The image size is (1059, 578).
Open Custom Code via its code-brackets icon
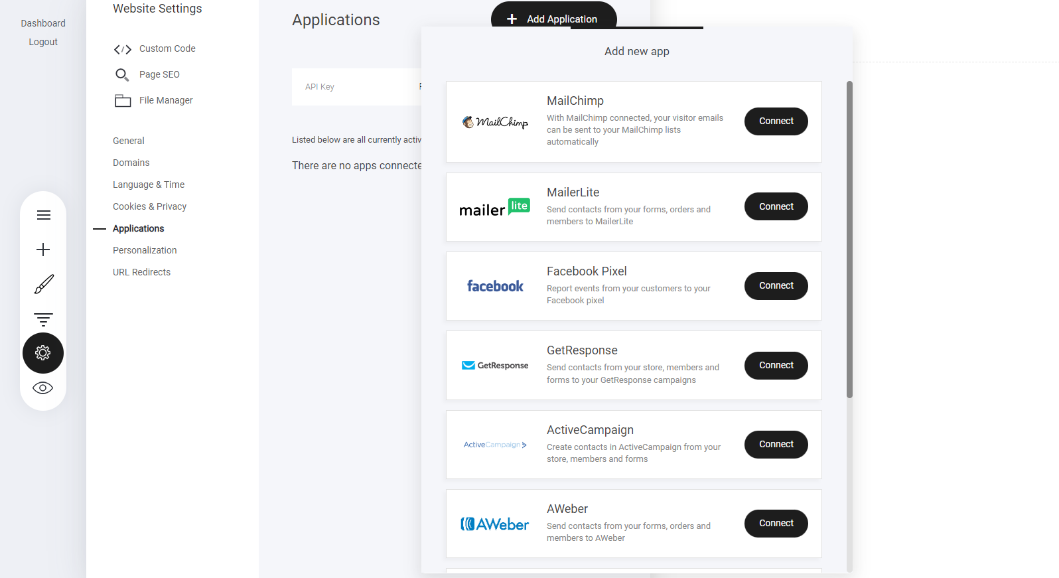(x=123, y=49)
